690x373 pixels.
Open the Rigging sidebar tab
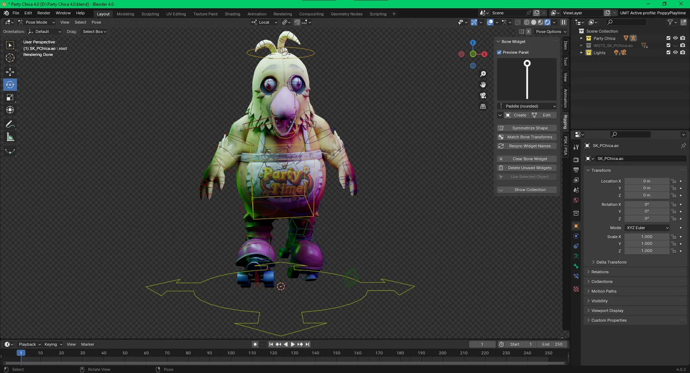point(565,122)
